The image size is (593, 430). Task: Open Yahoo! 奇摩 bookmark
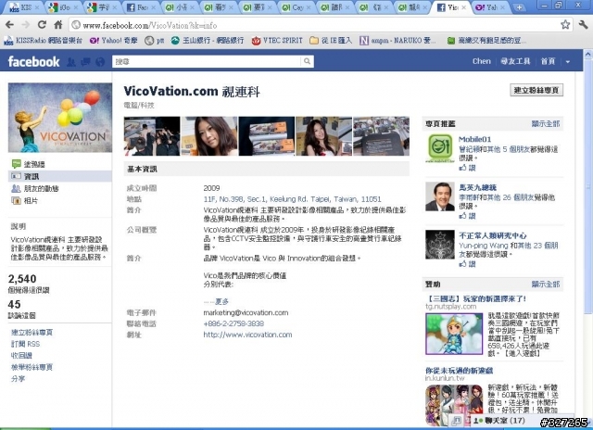[x=113, y=41]
